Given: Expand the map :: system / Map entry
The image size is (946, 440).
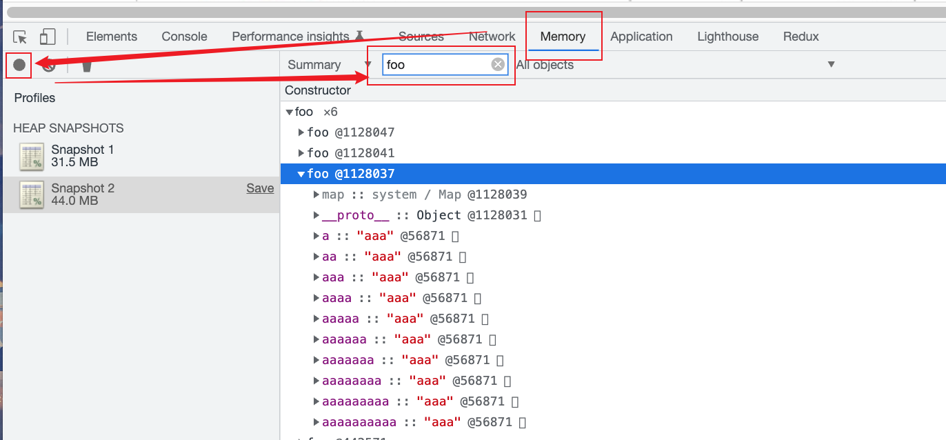Looking at the screenshot, I should click(316, 195).
